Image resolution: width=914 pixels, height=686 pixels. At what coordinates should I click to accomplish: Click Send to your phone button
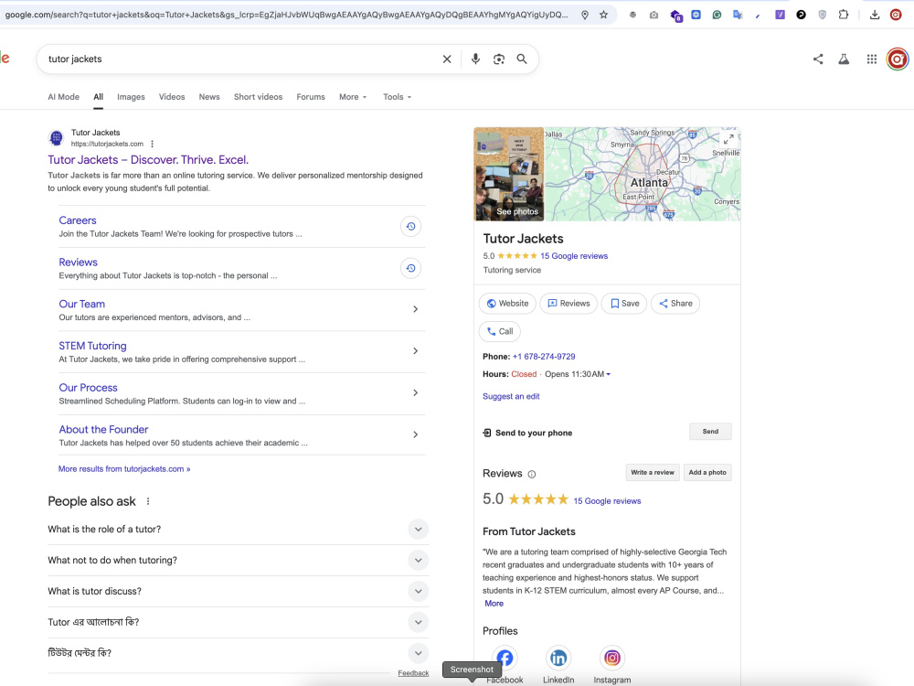coord(710,432)
